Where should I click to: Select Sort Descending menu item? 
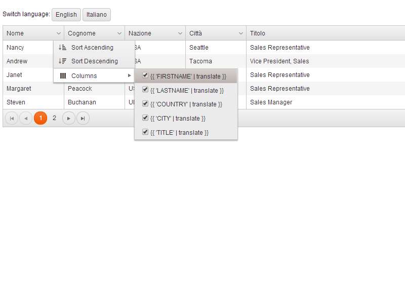point(94,61)
